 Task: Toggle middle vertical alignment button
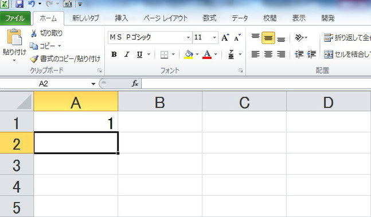click(268, 38)
